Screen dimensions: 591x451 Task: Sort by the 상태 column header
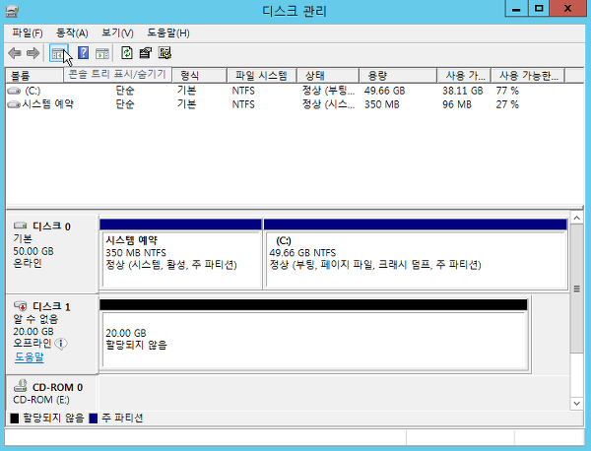pos(328,76)
